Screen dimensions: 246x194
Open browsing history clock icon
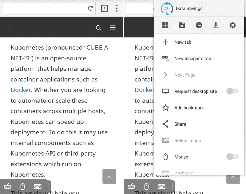point(199,25)
